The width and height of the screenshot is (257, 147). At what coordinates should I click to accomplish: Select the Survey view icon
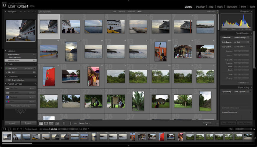pos(57,123)
